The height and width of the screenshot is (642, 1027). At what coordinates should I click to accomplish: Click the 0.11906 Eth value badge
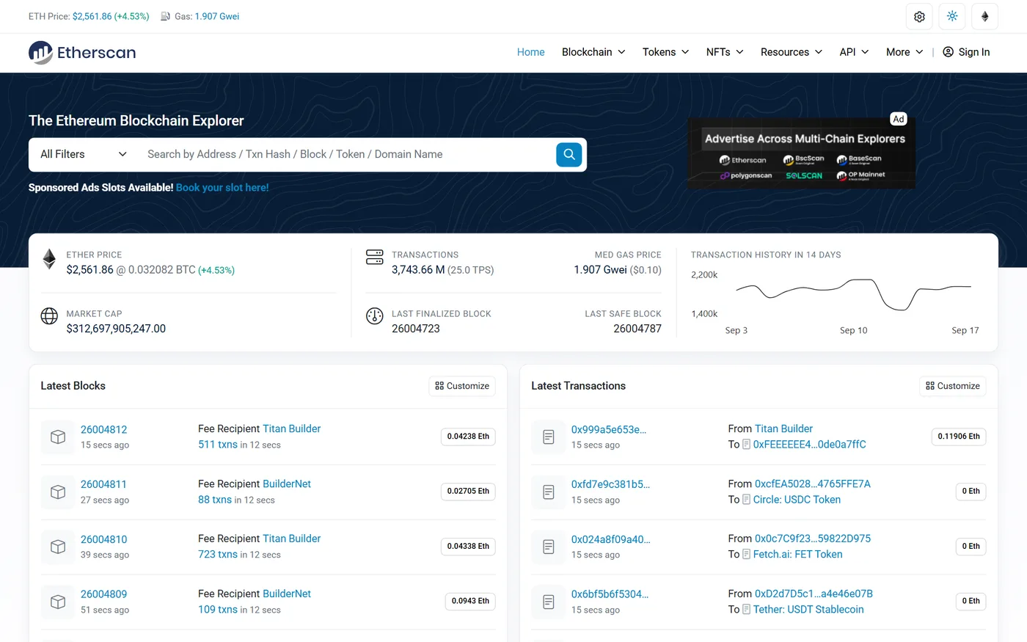pos(958,437)
